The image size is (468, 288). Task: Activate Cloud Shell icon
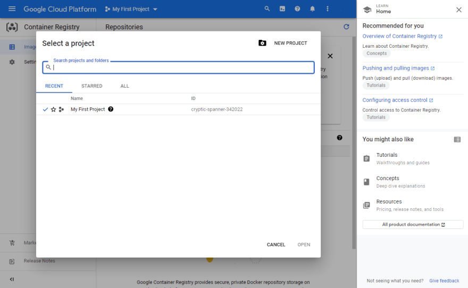(x=282, y=9)
